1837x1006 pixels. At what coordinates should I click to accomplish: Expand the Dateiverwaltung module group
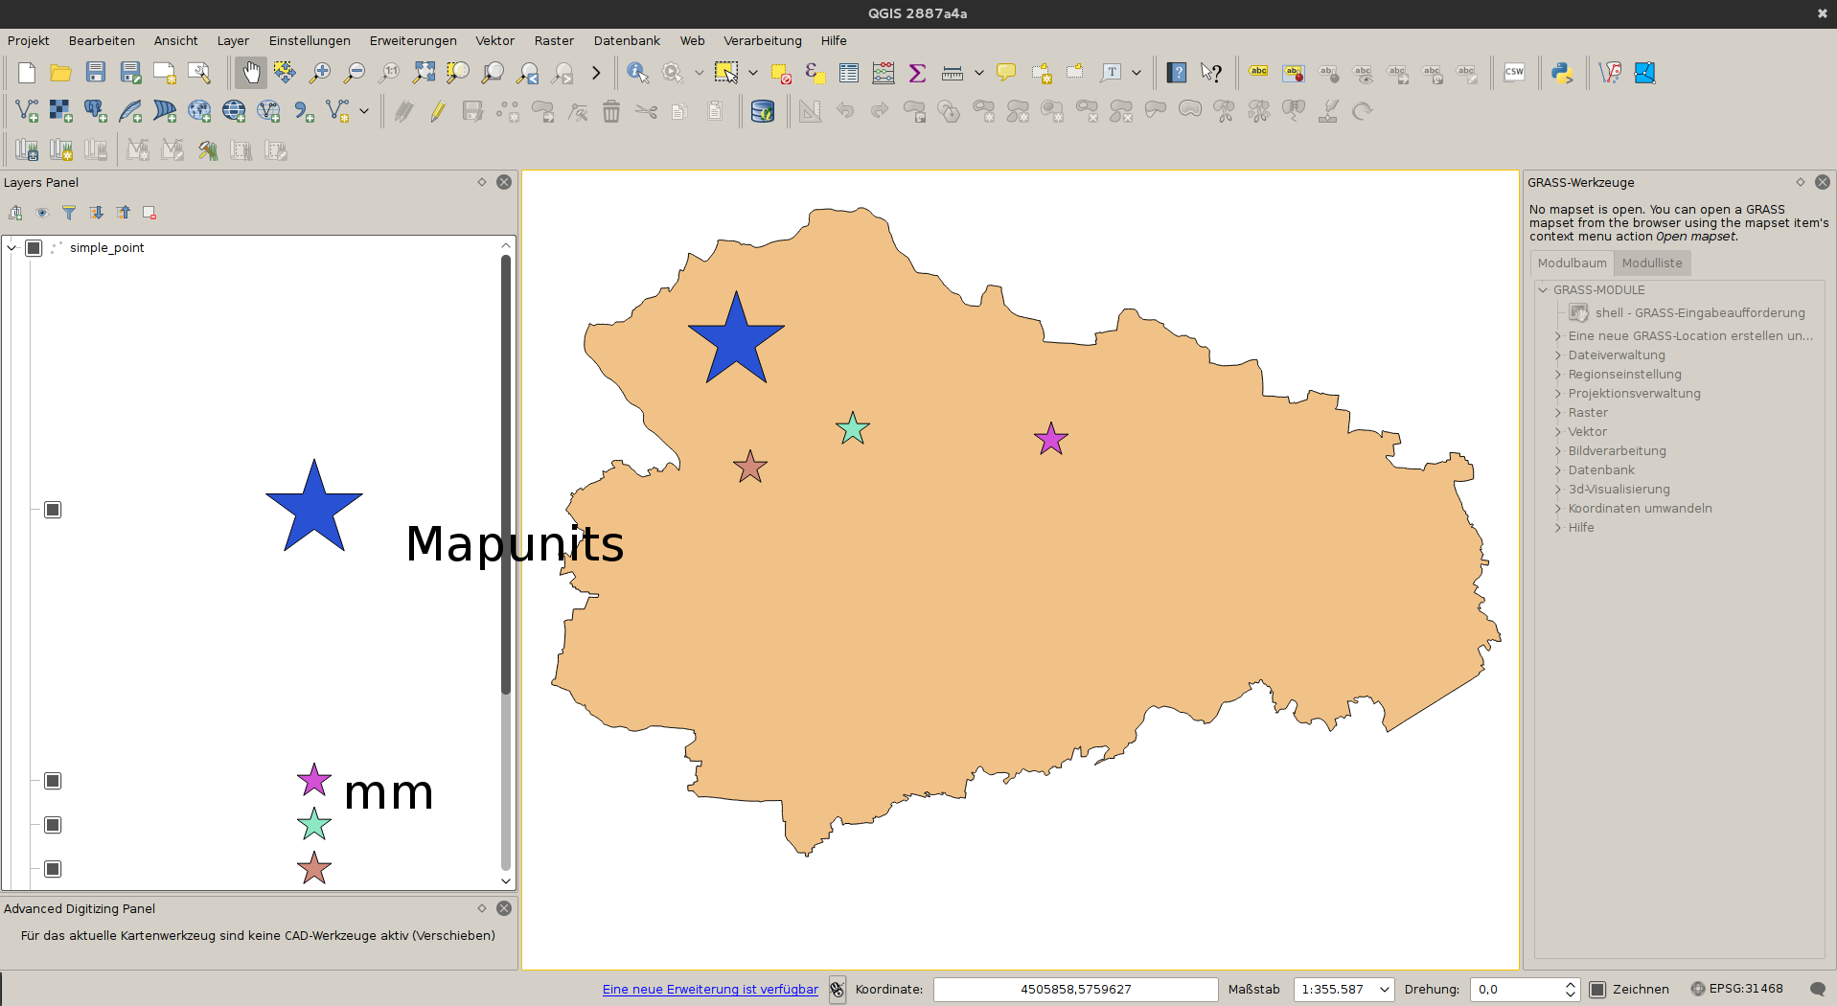click(1558, 355)
